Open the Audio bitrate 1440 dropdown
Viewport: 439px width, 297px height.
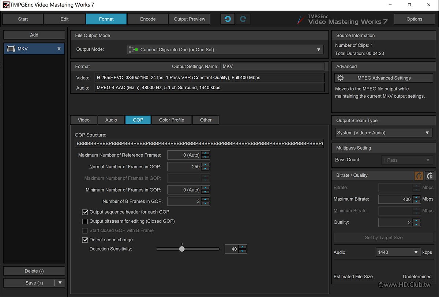pyautogui.click(x=398, y=252)
